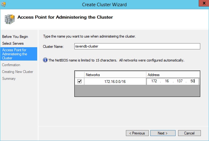The height and width of the screenshot is (141, 209).
Task: Select the last address octet 50
Action: (x=192, y=81)
